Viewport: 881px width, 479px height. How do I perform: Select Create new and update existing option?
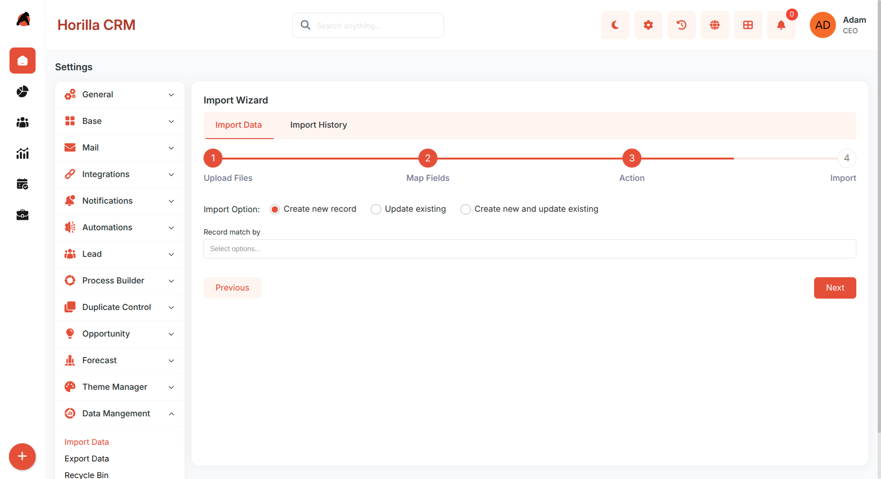pos(465,209)
